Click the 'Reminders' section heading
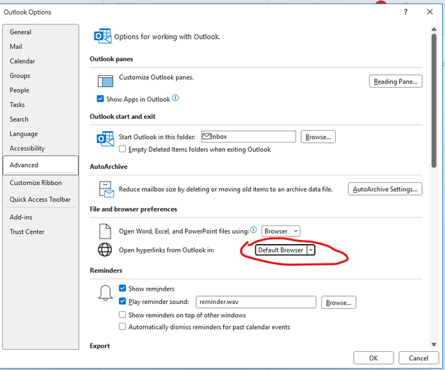The height and width of the screenshot is (370, 445). click(x=106, y=271)
